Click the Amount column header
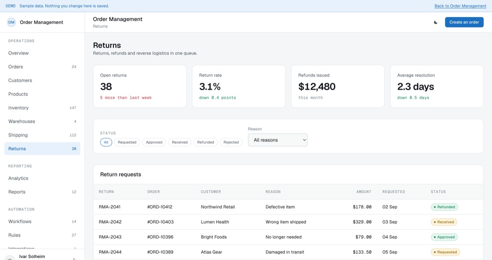The height and width of the screenshot is (260, 492). point(364,192)
